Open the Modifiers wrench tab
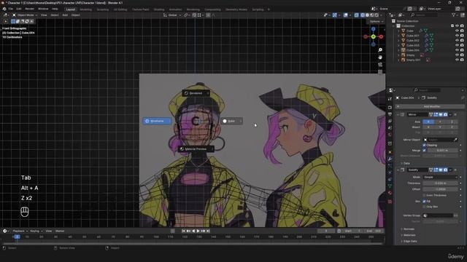 [x=390, y=159]
